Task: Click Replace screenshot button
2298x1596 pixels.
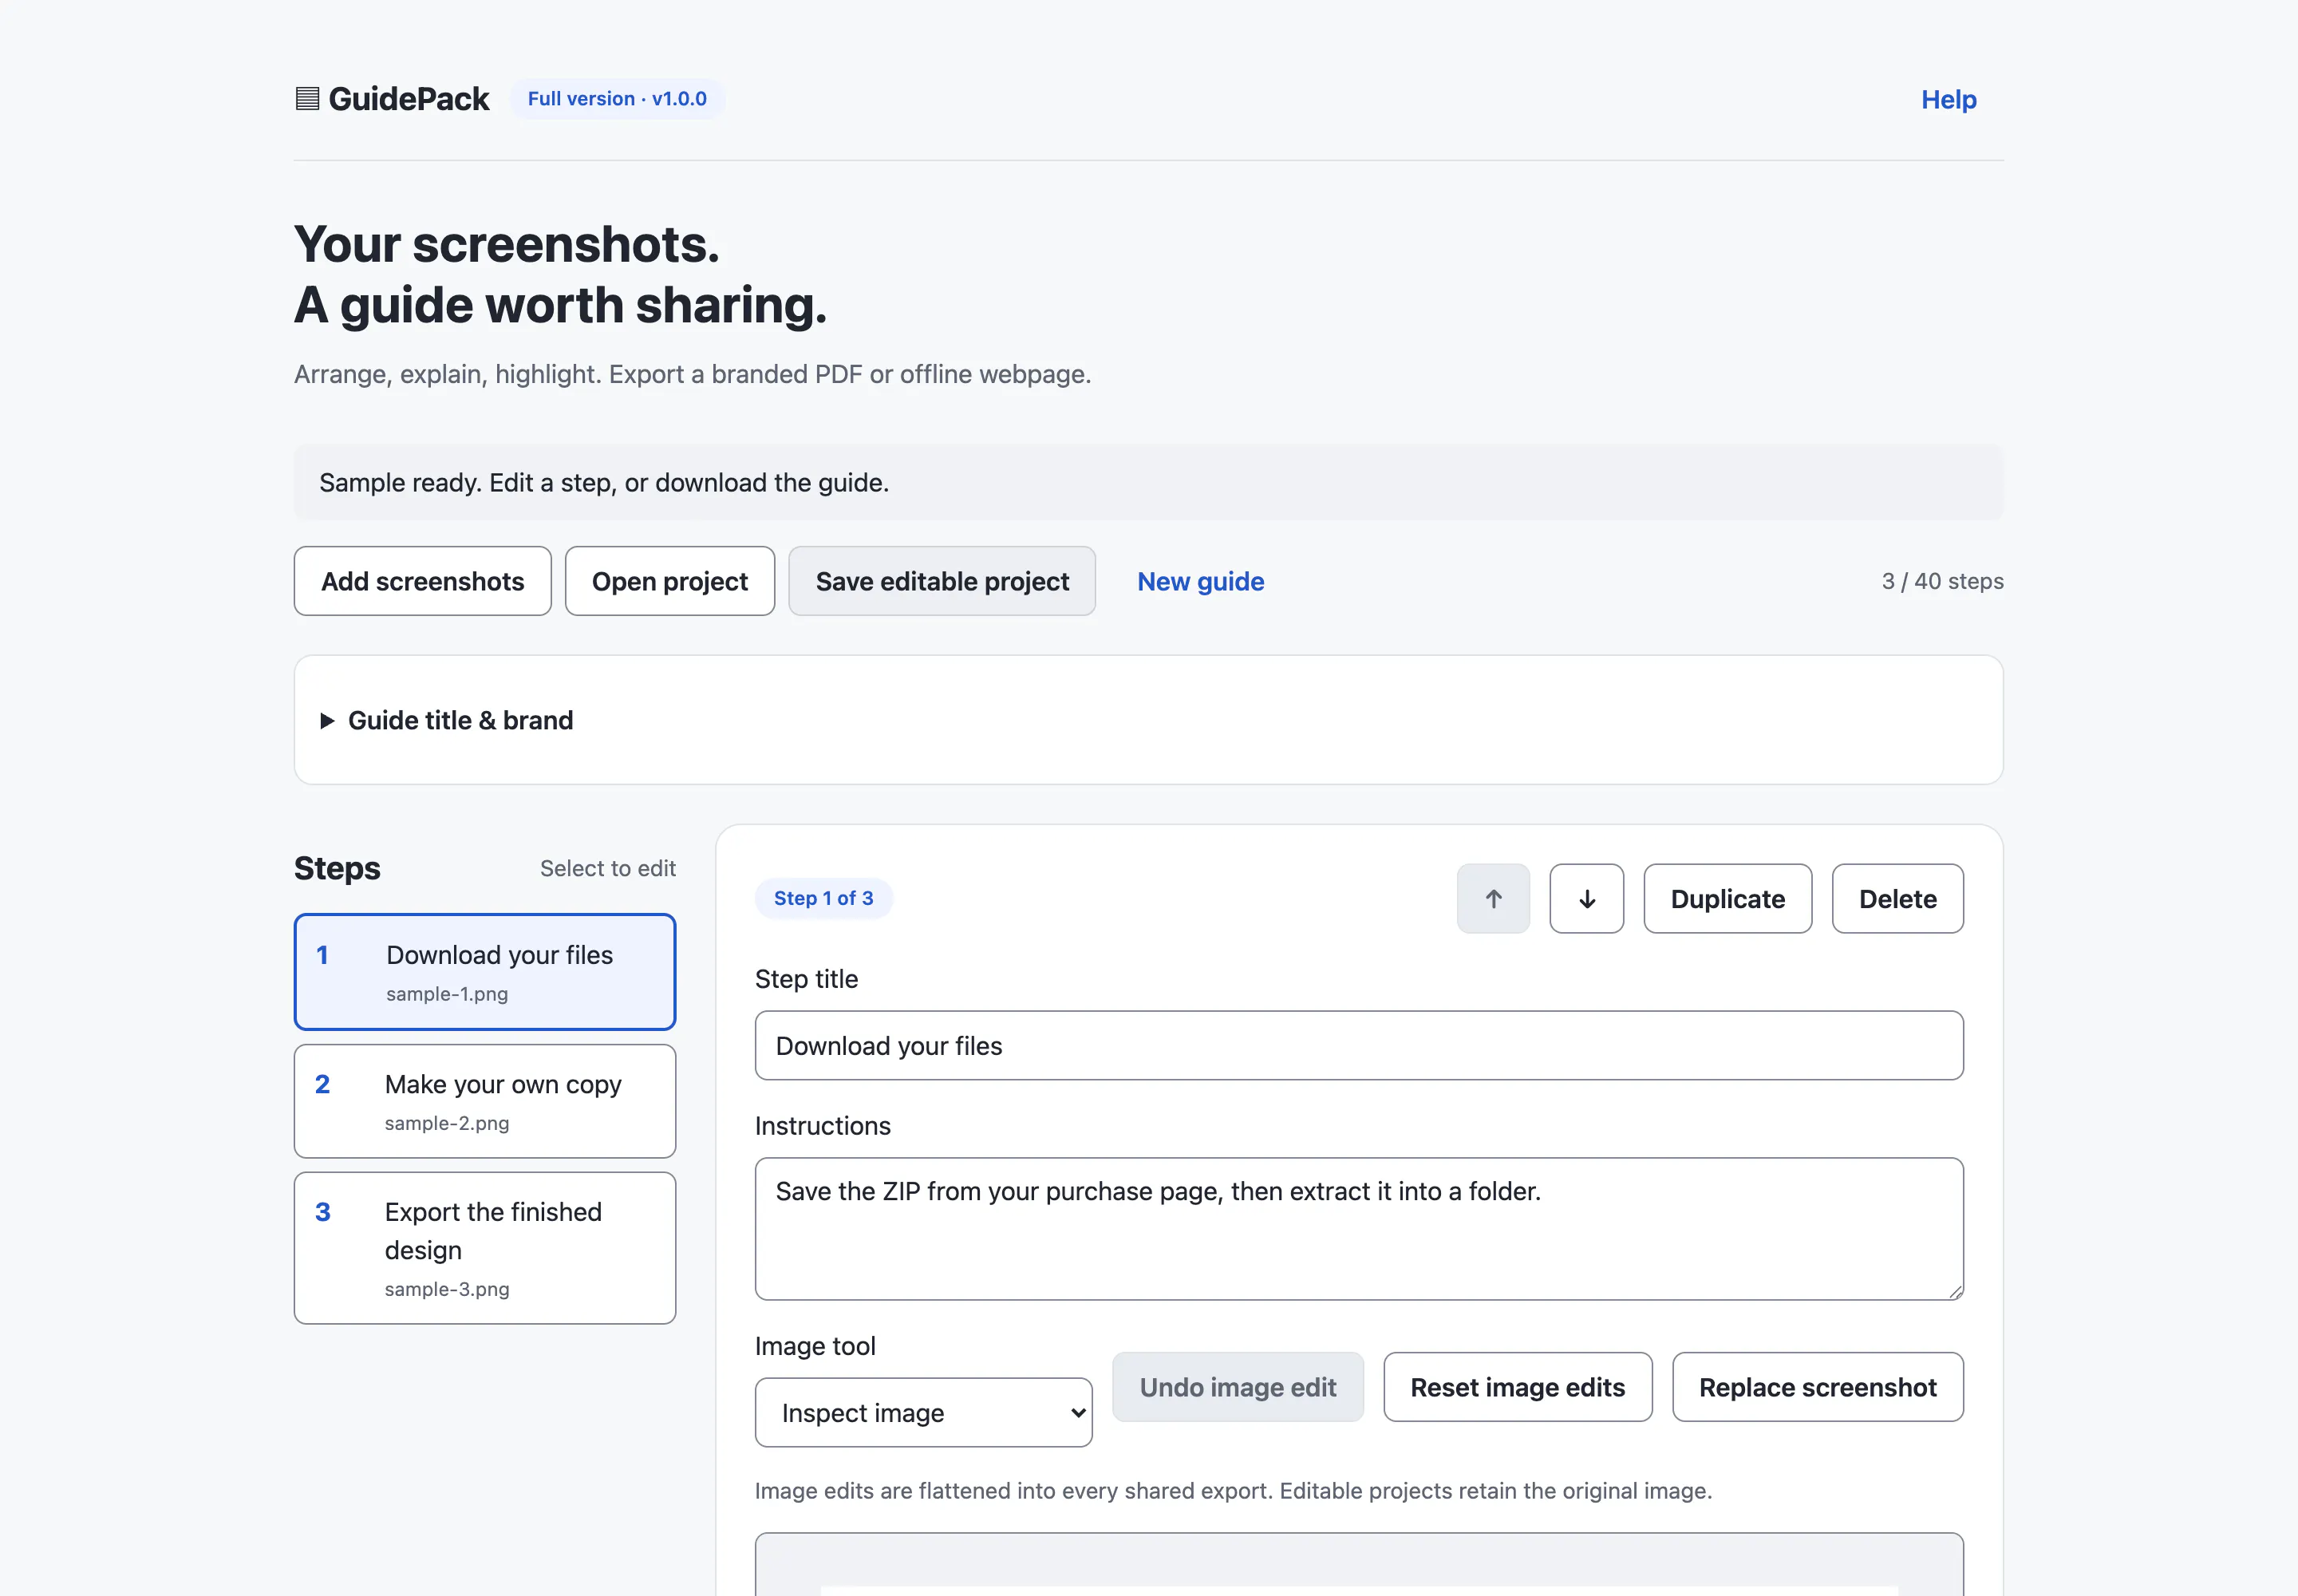Action: (1817, 1387)
